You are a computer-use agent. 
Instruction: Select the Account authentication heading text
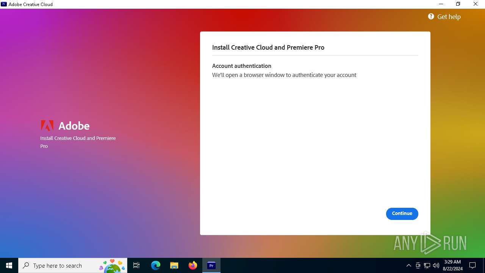(x=242, y=66)
